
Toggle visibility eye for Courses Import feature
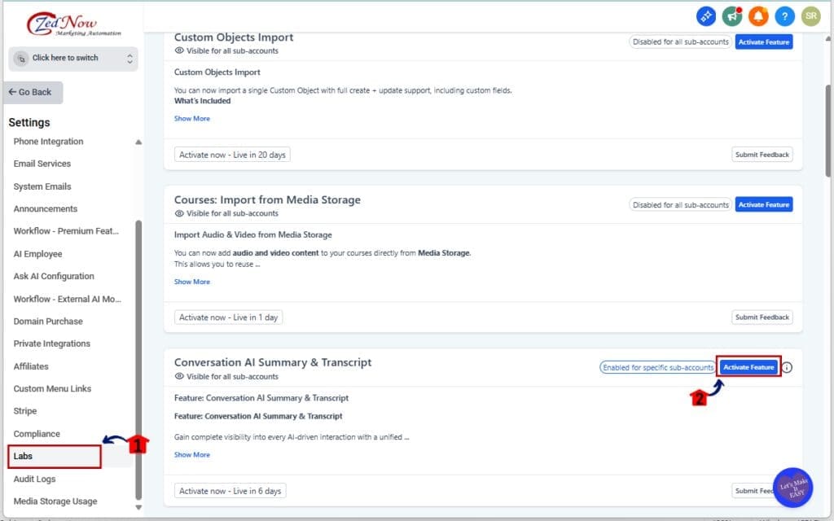pyautogui.click(x=181, y=214)
